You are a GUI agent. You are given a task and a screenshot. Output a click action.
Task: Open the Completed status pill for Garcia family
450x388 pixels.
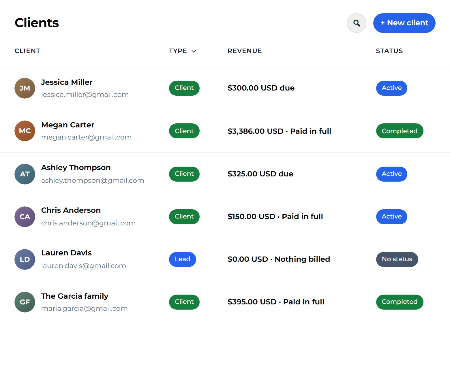pos(400,302)
